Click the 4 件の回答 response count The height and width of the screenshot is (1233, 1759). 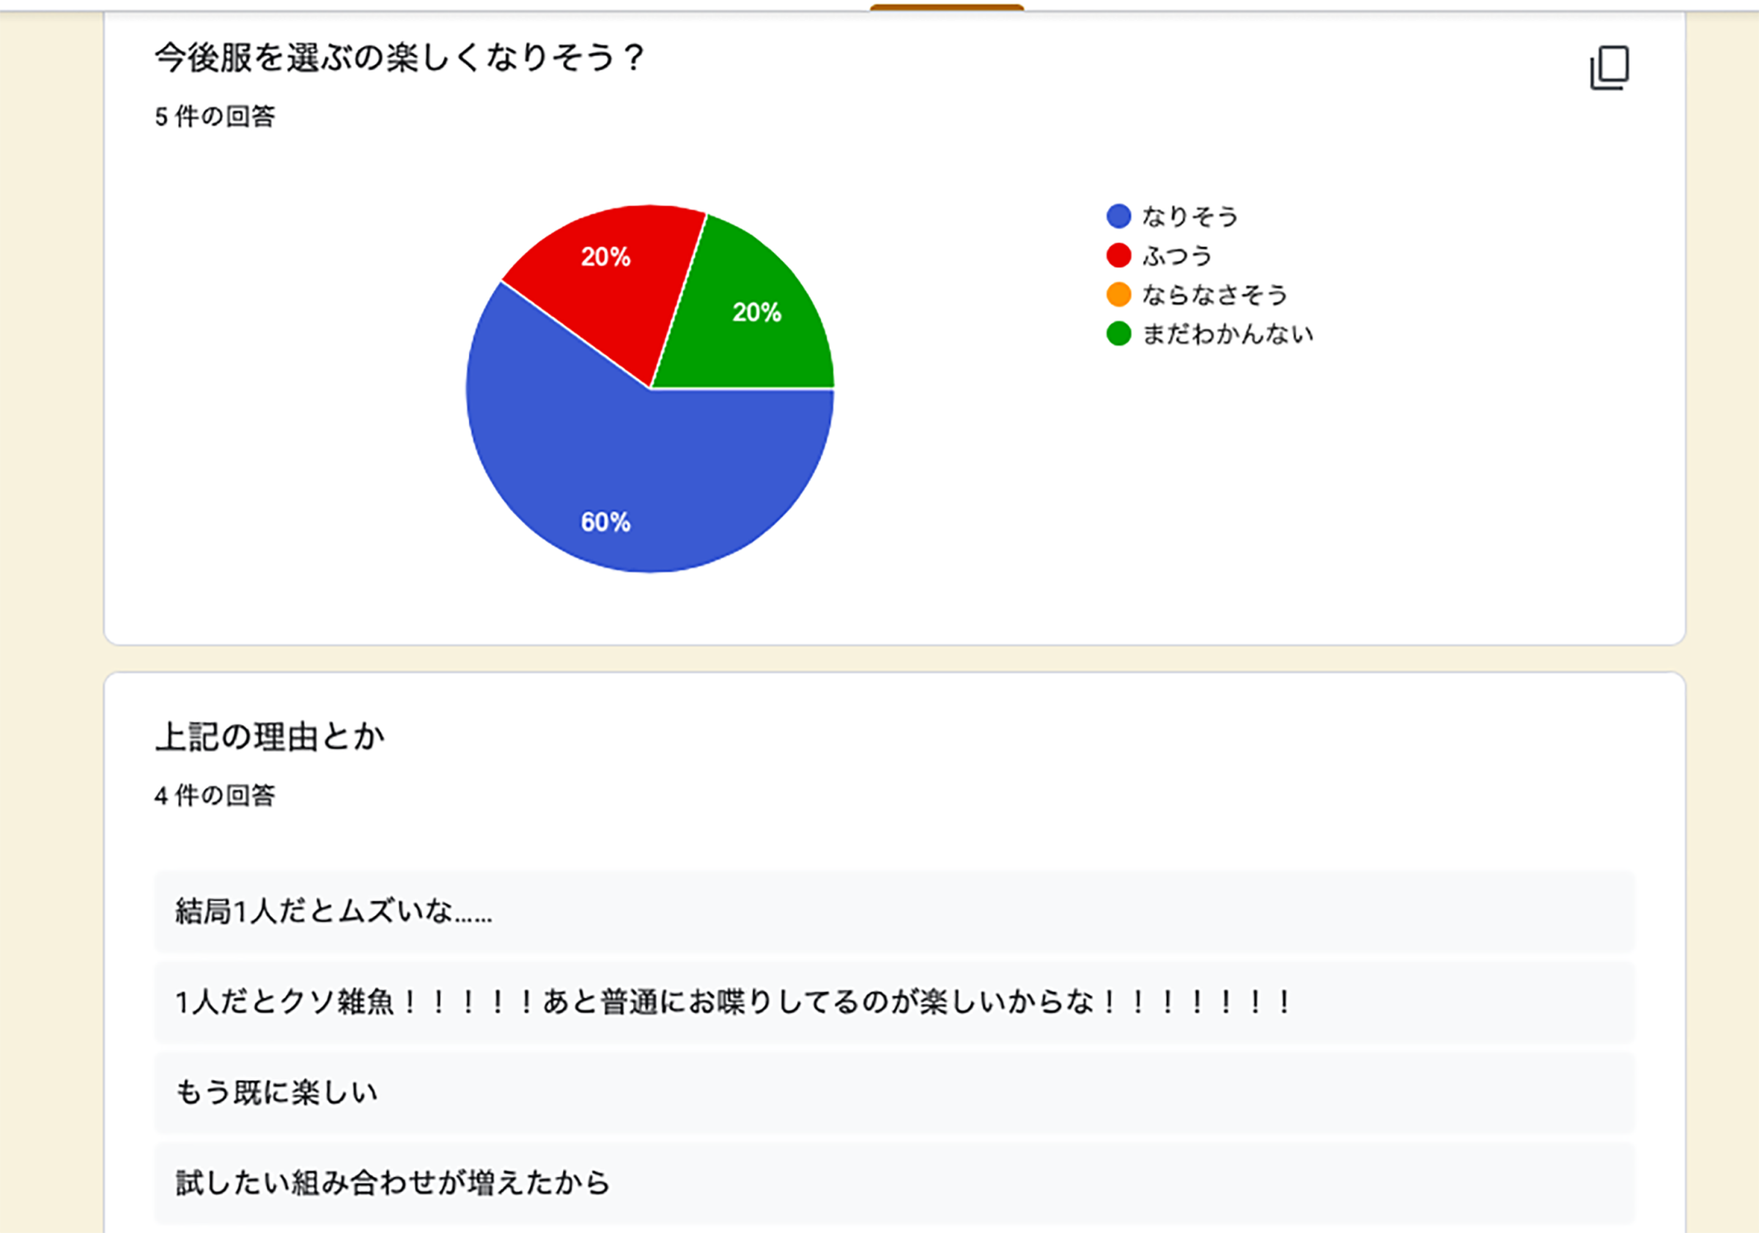click(x=215, y=795)
